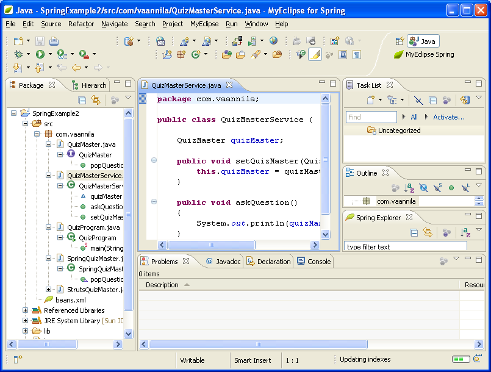Click Open Perspective icon
This screenshot has height=372, width=491.
[x=400, y=41]
